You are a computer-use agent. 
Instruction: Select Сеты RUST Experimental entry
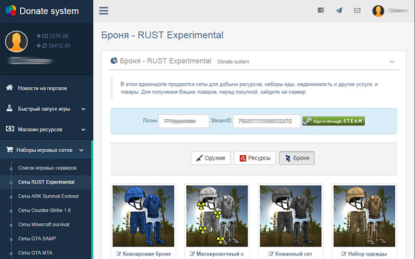pos(46,182)
